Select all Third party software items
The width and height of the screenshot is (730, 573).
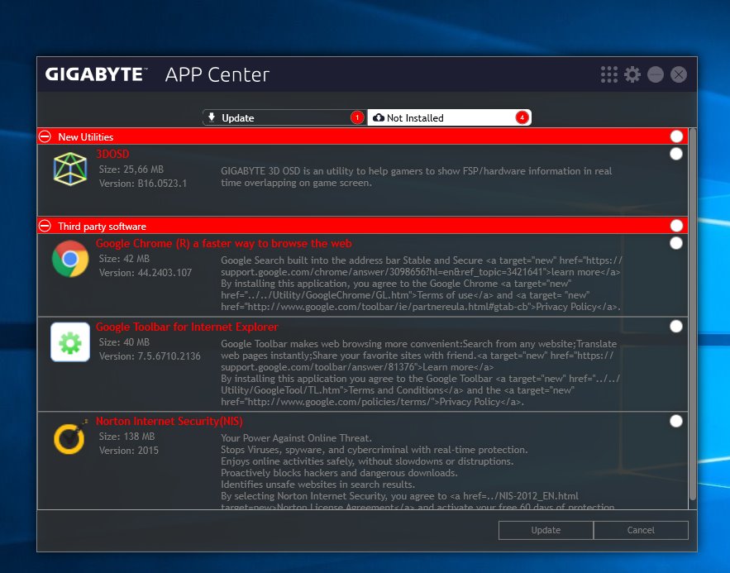(x=675, y=225)
